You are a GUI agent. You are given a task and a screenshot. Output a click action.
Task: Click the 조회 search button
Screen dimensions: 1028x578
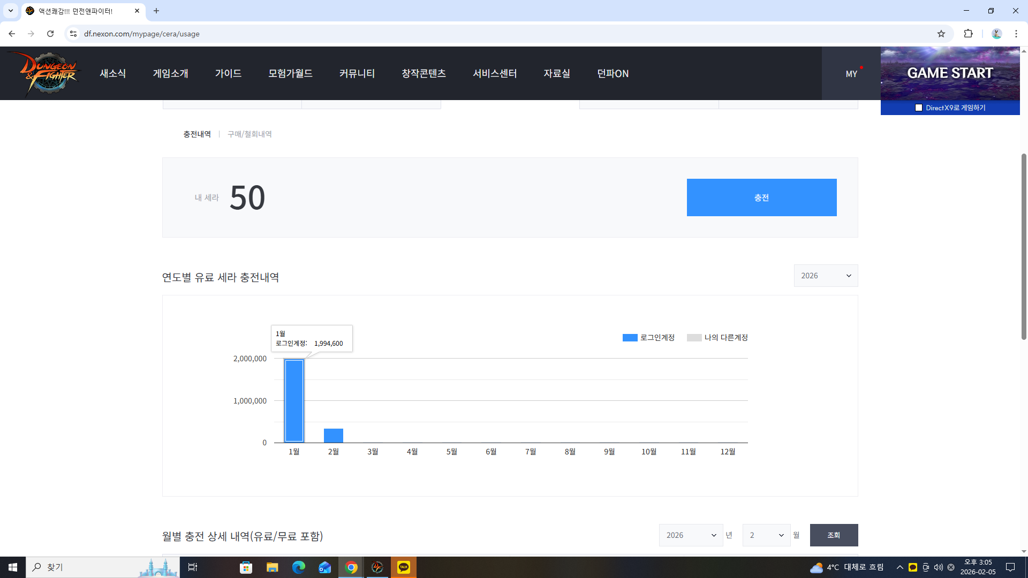click(834, 535)
